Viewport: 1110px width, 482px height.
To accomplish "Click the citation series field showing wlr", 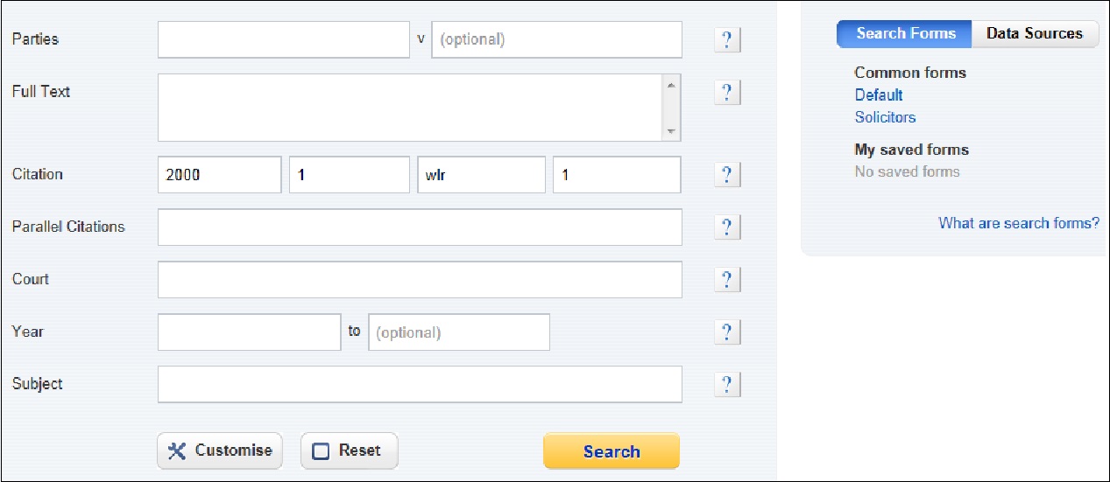I will point(481,175).
